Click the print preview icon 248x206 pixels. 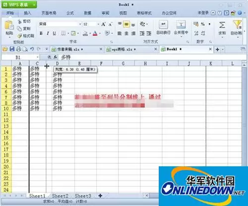pos(25,49)
